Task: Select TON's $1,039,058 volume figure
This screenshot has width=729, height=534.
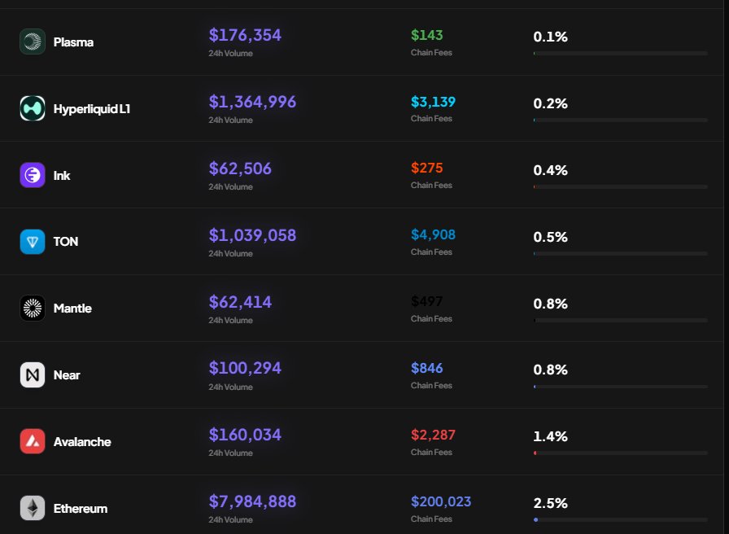Action: click(252, 235)
